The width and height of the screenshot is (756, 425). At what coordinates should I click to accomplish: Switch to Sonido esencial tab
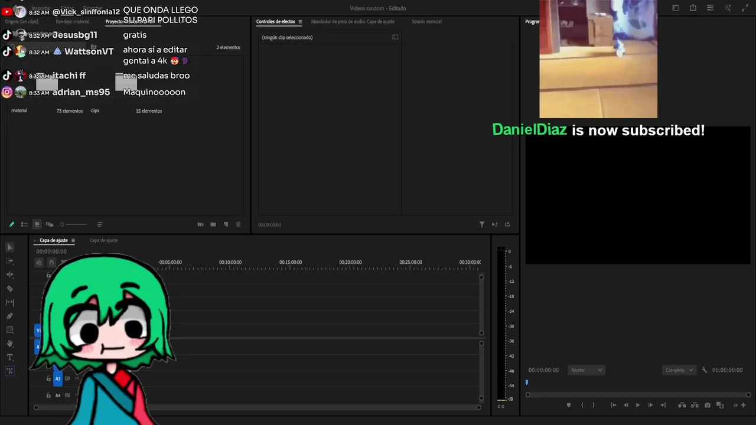(426, 22)
